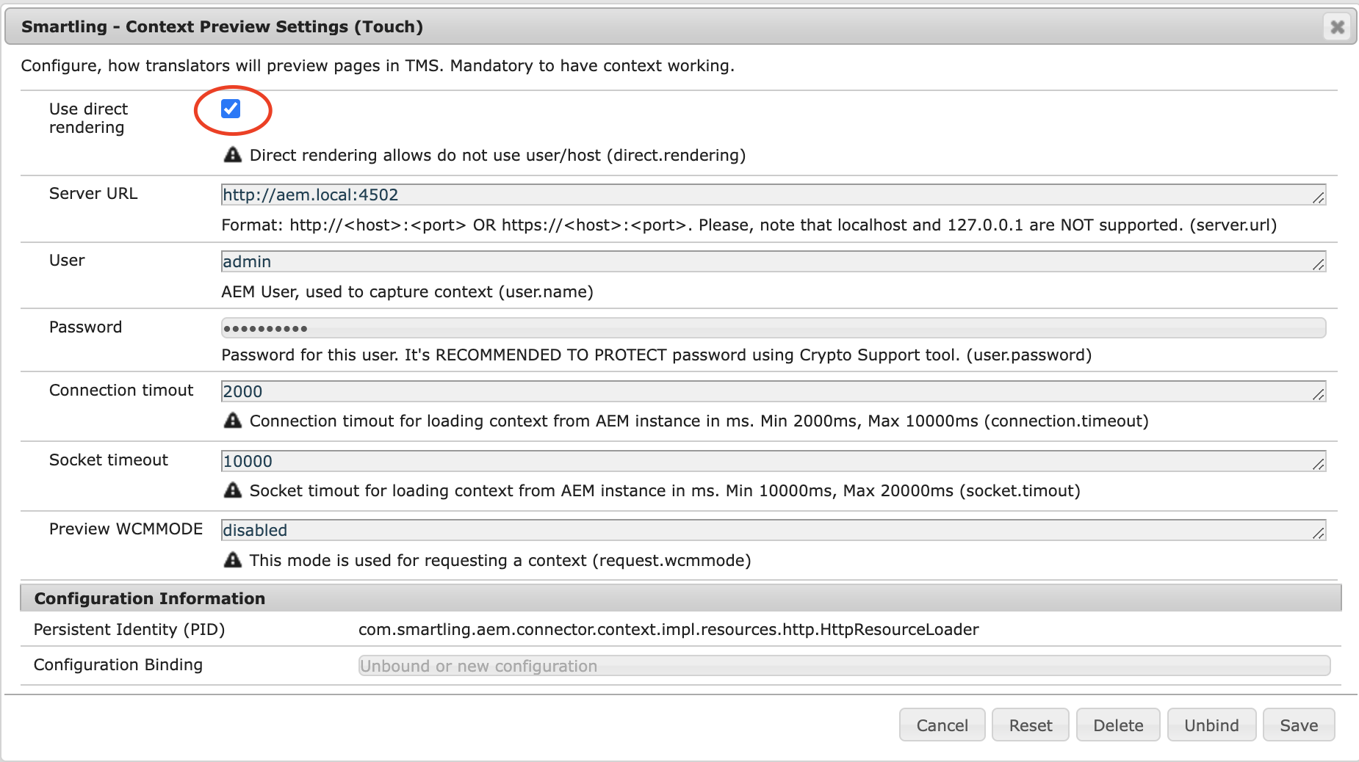Click the Server URL input field
1359x762 pixels.
coord(774,195)
